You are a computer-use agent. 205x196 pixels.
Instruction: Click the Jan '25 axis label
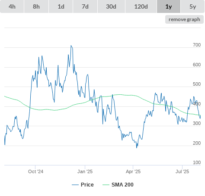(x=85, y=171)
